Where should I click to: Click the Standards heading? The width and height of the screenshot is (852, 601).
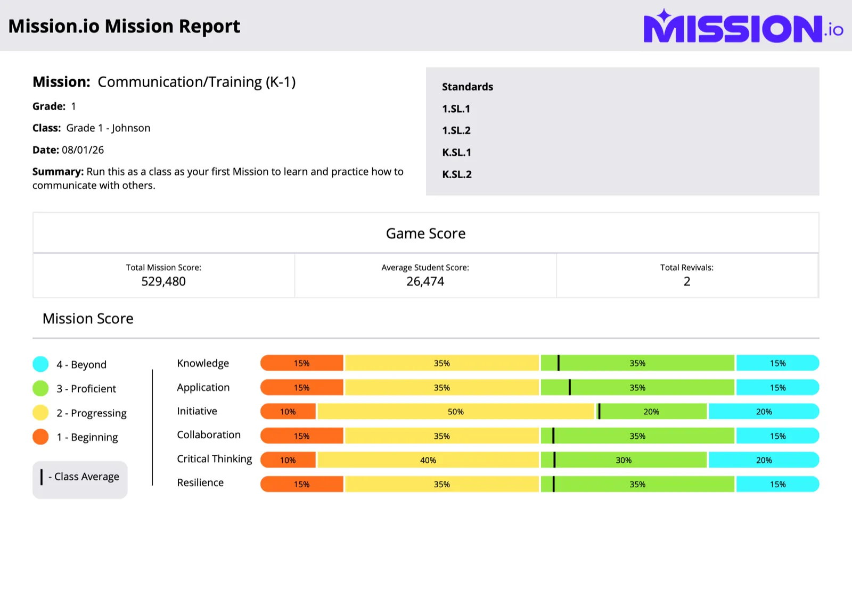[x=468, y=87]
